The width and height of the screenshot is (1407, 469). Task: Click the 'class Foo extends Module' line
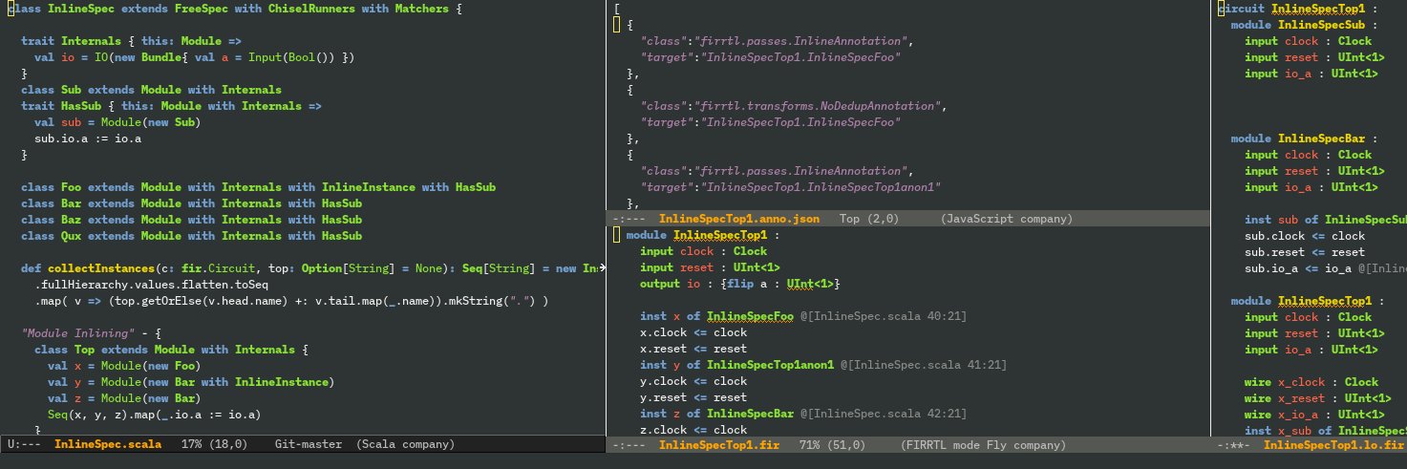[x=258, y=187]
